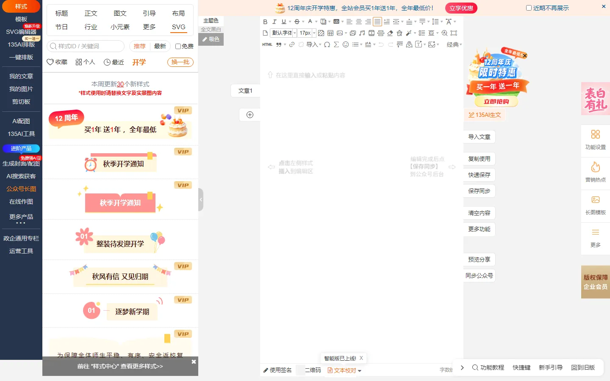Click the style search input field
Viewport: 610px width, 381px height.
86,46
